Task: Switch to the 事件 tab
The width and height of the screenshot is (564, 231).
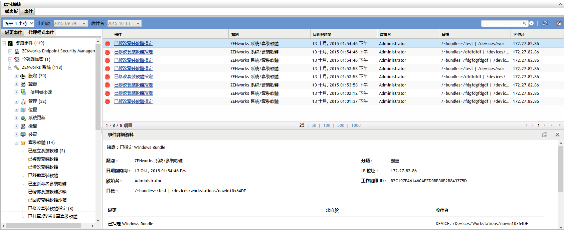Action: coord(28,12)
